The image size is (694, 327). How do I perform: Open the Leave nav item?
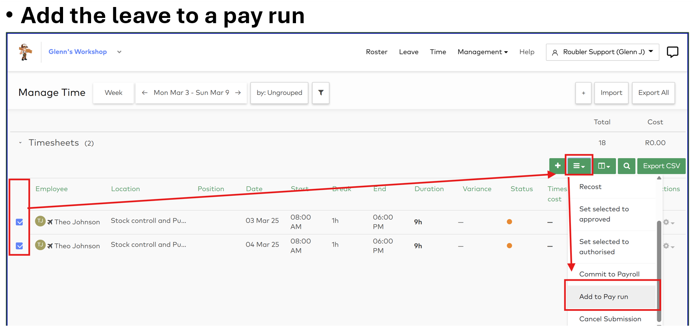(409, 52)
